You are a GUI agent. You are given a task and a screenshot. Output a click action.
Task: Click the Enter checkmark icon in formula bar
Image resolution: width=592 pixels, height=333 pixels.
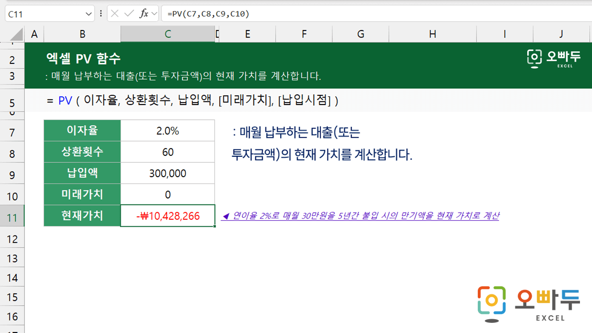click(129, 14)
